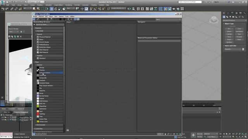
Task: Click the ViewCube in the viewport
Action: 214,20
